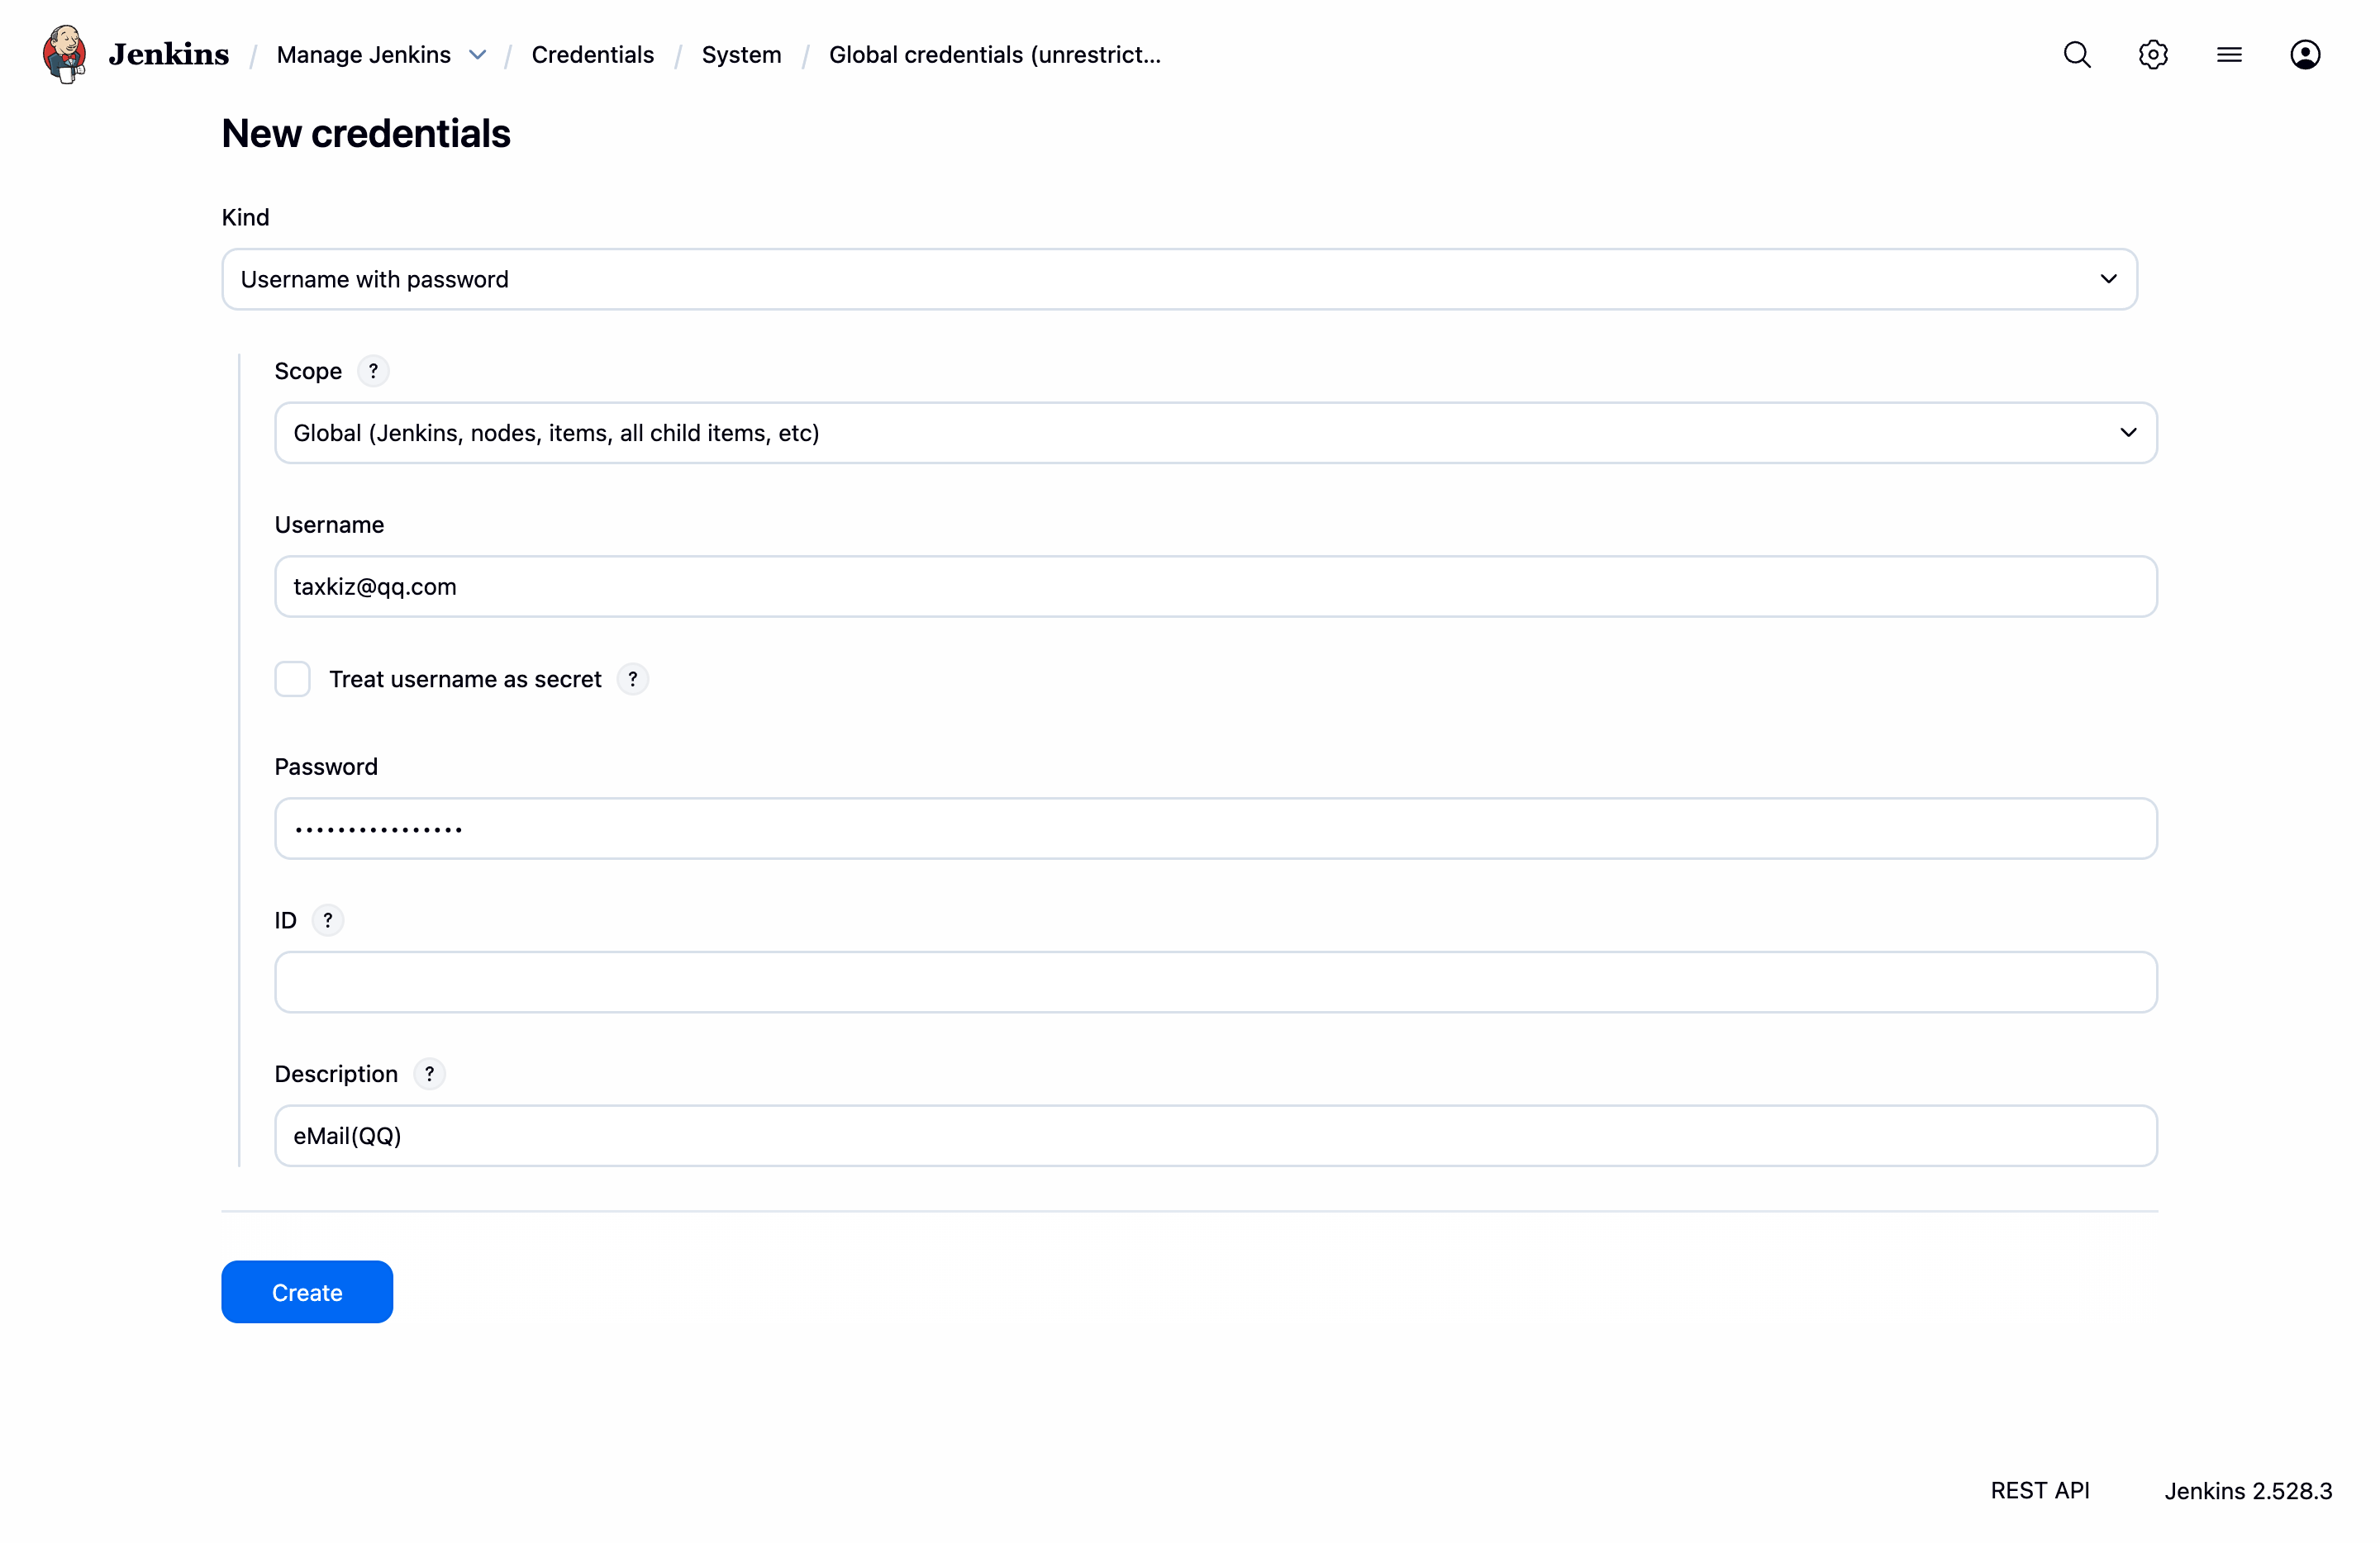Image resolution: width=2380 pixels, height=1543 pixels.
Task: Click into the Password field
Action: coord(1215,828)
